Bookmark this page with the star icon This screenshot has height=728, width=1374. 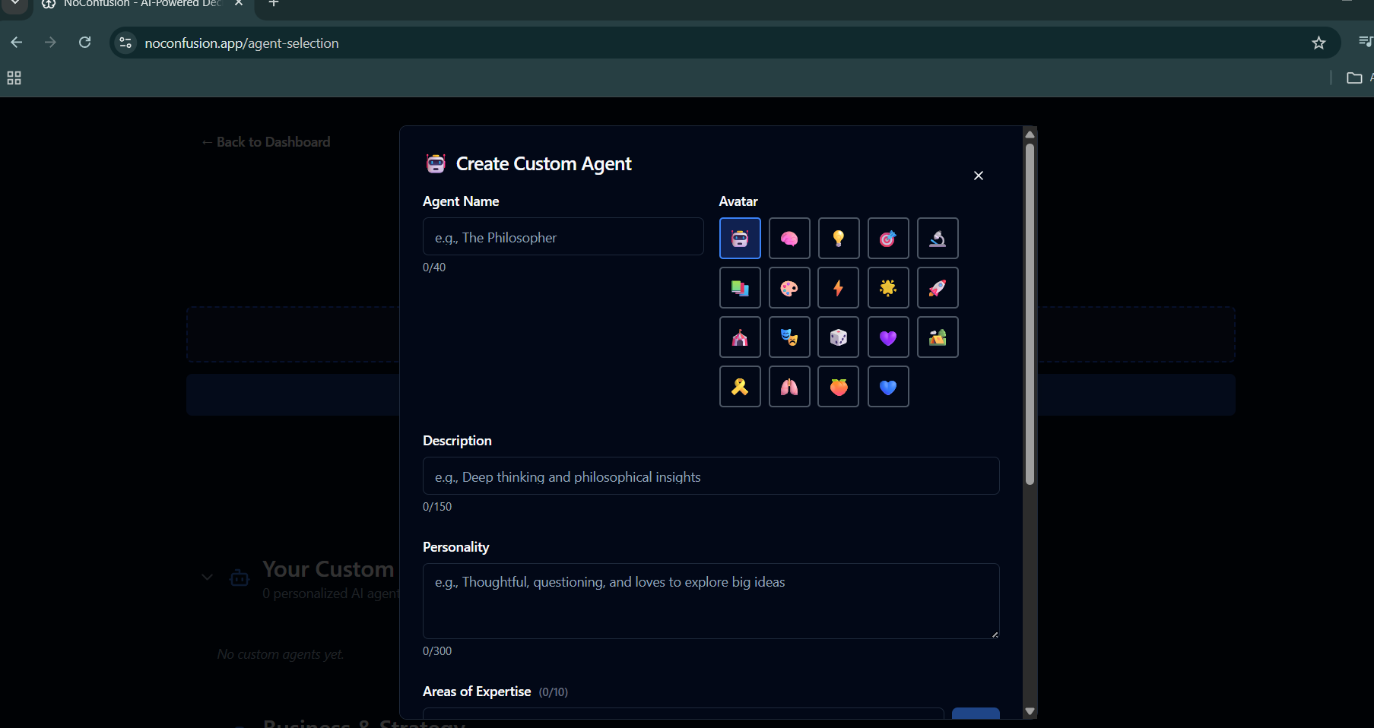(x=1318, y=43)
